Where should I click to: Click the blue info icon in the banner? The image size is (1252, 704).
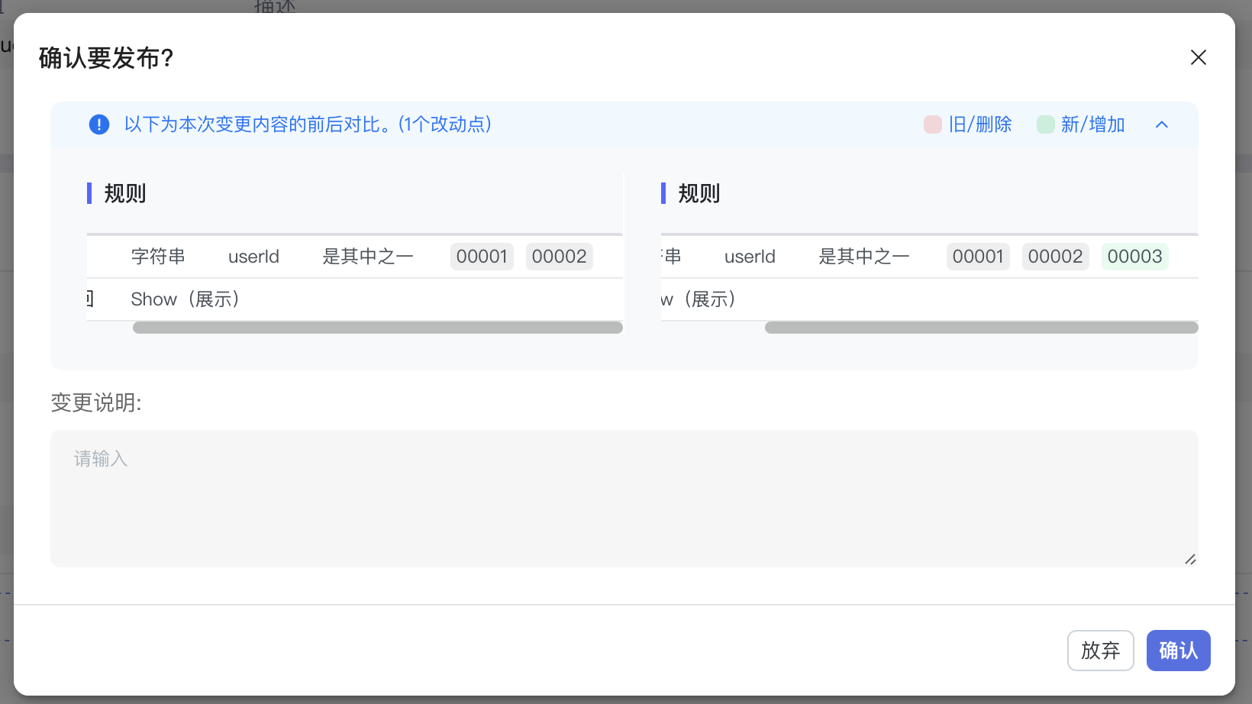[99, 124]
